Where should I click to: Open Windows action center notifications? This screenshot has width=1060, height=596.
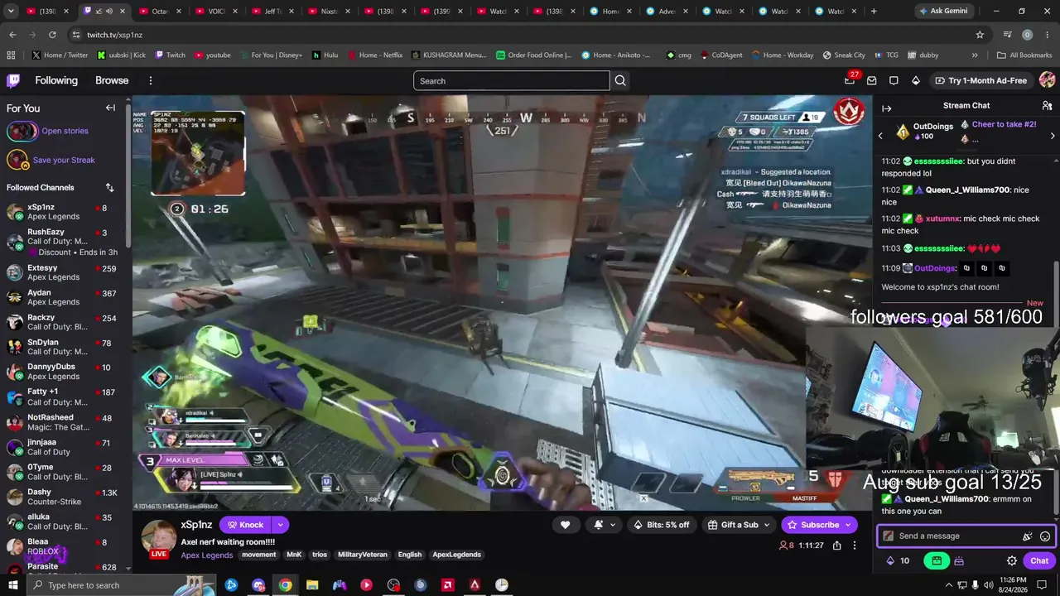tap(1043, 585)
